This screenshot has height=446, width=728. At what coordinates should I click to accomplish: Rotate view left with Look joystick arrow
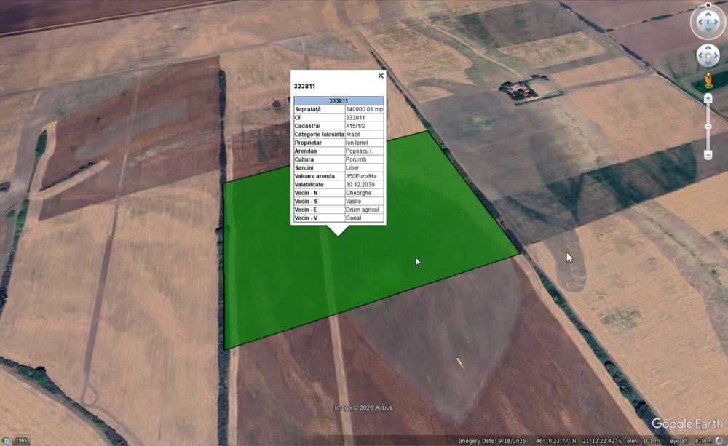700,22
